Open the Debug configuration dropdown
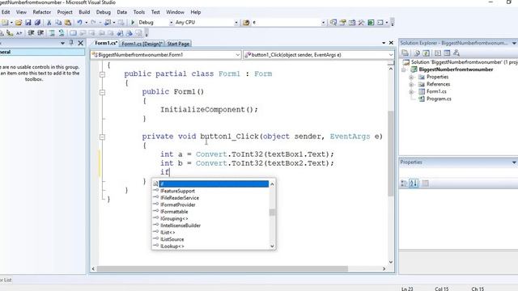The height and width of the screenshot is (291, 518). [171, 23]
